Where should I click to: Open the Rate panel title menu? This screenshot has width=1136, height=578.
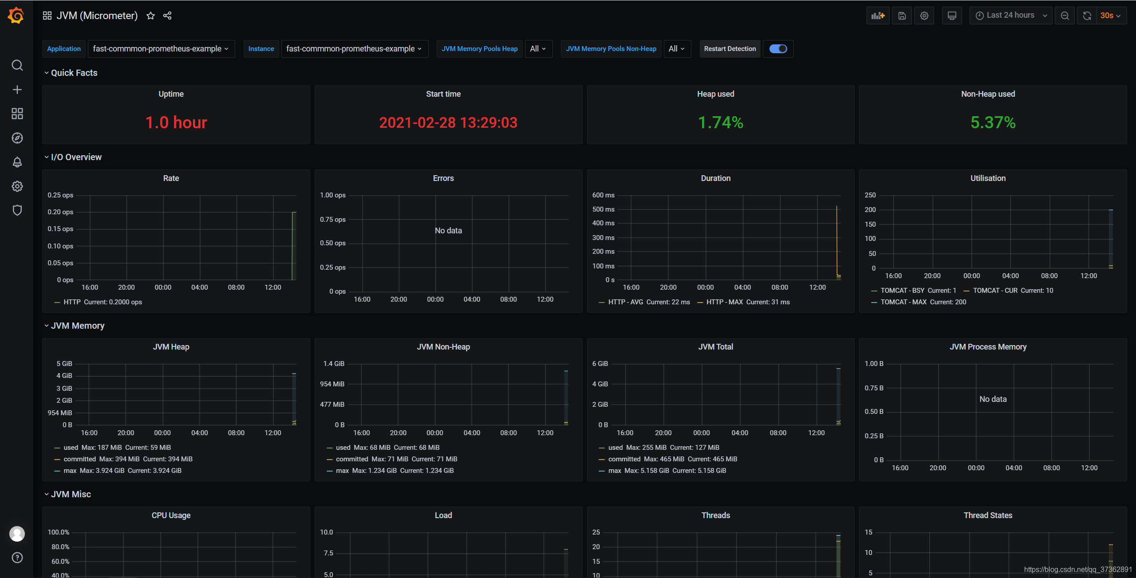171,178
